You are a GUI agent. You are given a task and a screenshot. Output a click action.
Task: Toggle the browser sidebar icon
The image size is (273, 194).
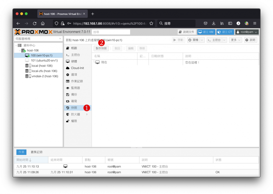coord(230,23)
